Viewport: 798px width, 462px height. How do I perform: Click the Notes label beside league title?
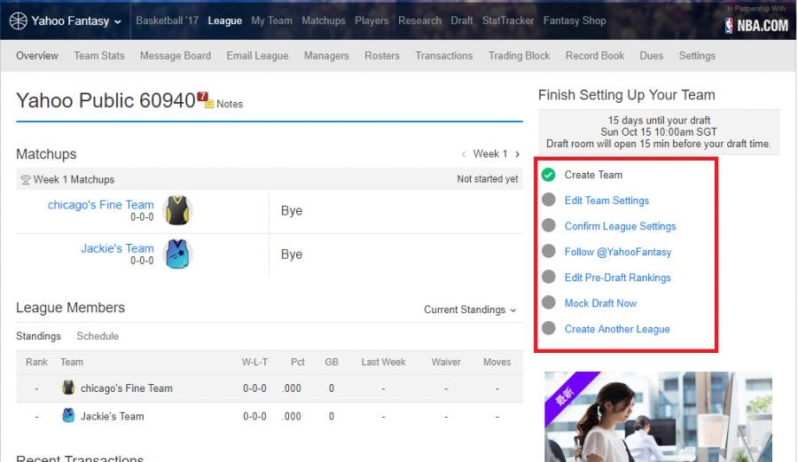pyautogui.click(x=230, y=104)
